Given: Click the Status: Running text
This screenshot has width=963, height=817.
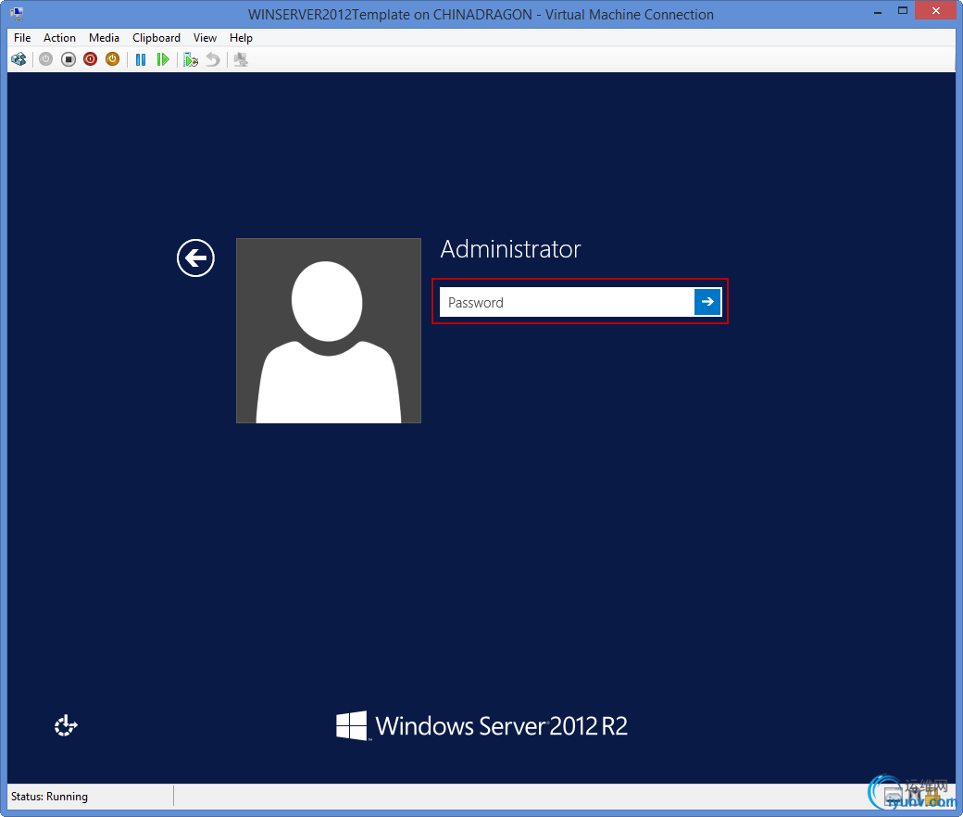Looking at the screenshot, I should pos(49,796).
